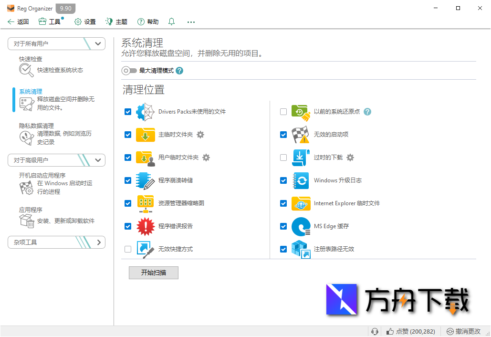Collapse the 对于所有用户 section
The height and width of the screenshot is (337, 491).
point(99,43)
